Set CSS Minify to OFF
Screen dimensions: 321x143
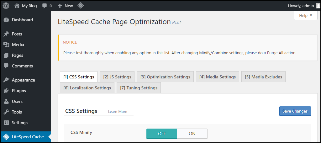pos(162,134)
